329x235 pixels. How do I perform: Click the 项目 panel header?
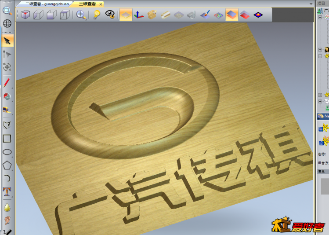321,3
